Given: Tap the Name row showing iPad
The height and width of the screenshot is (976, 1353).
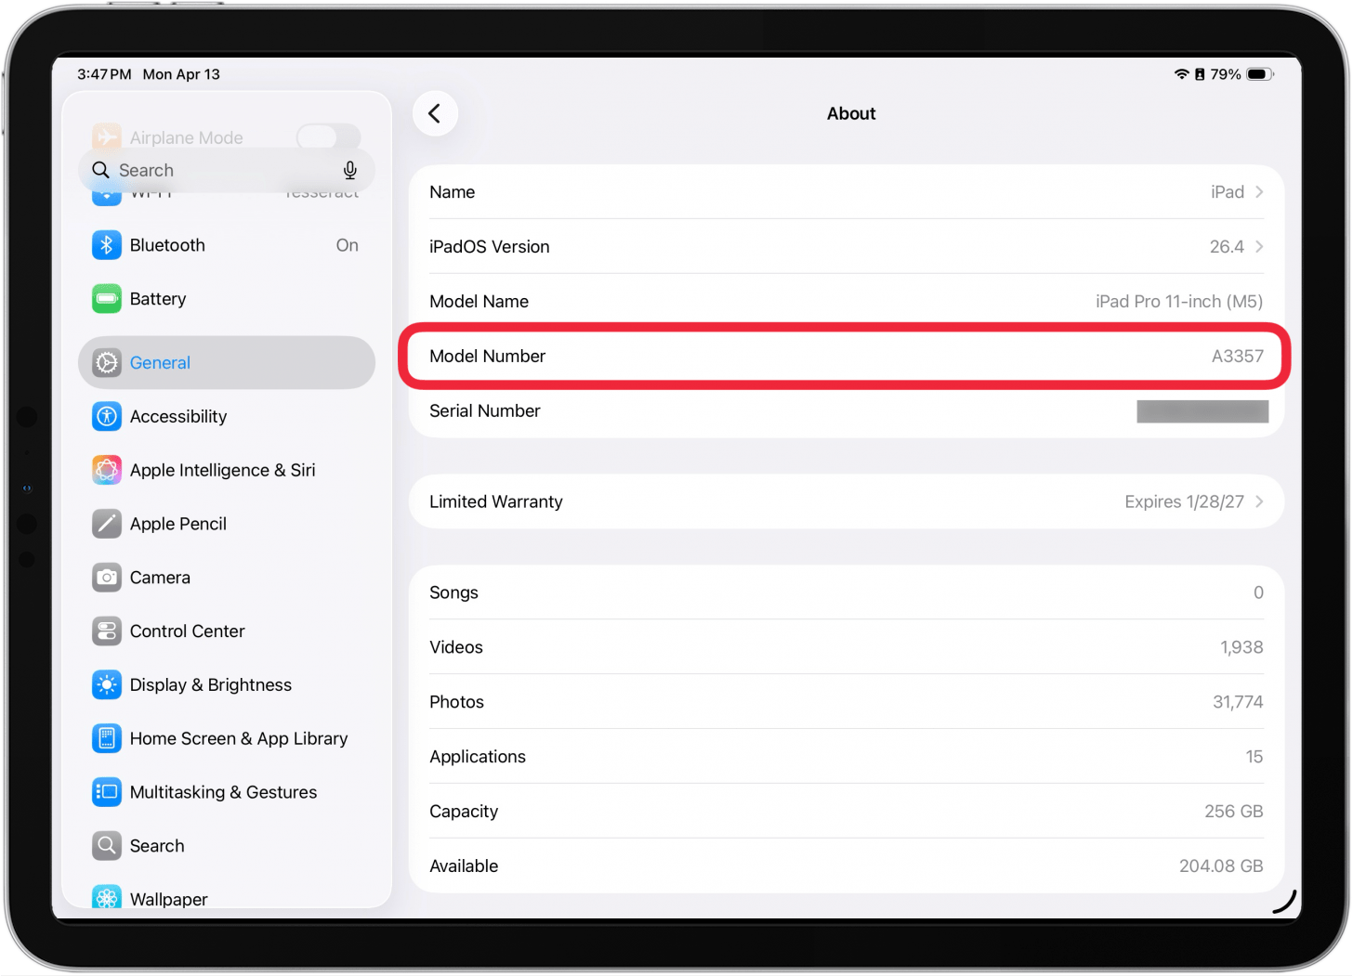Looking at the screenshot, I should pyautogui.click(x=847, y=192).
